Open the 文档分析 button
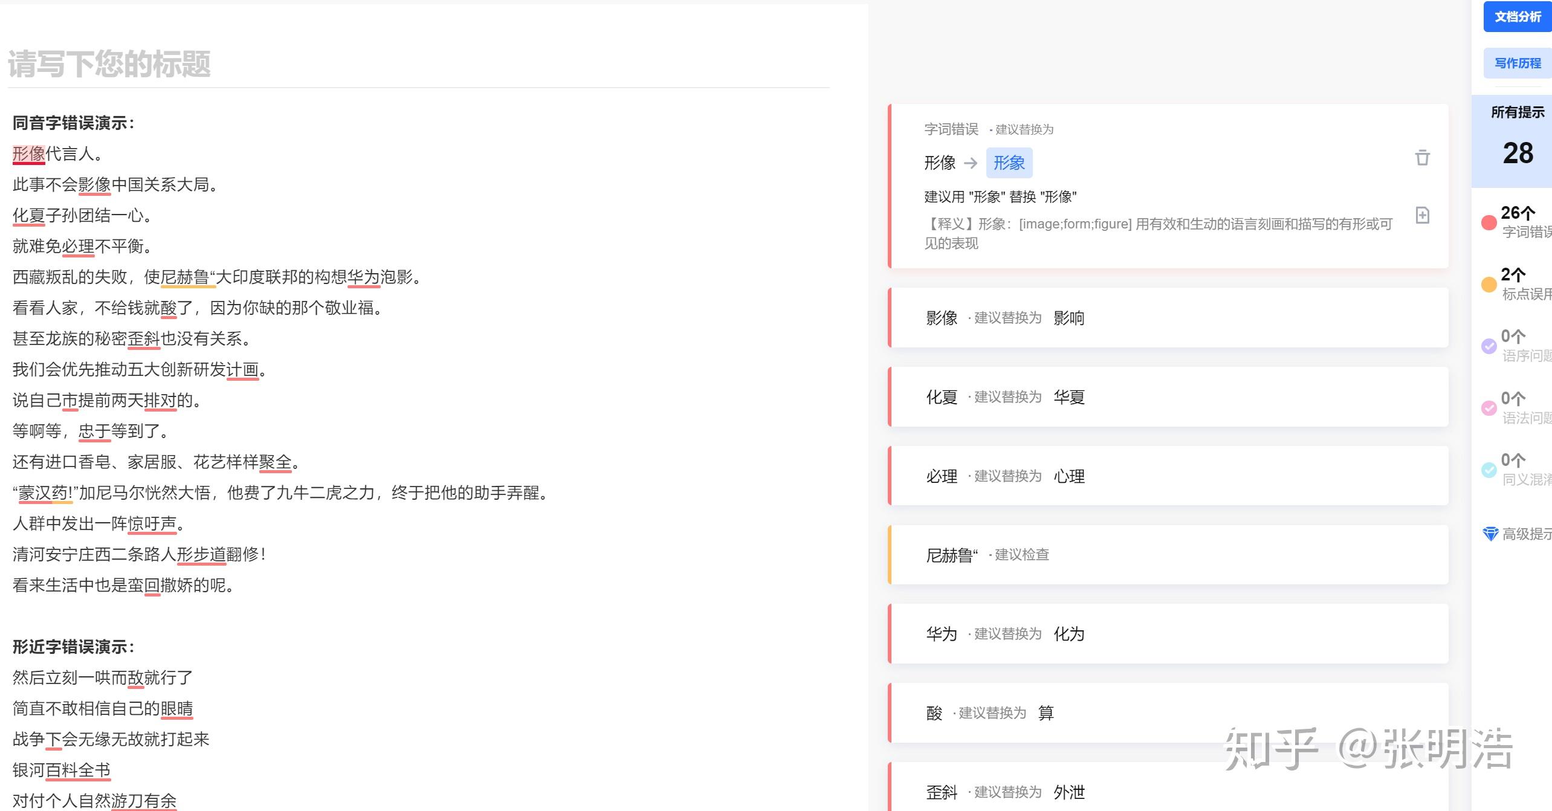Viewport: 1552px width, 811px height. click(1517, 17)
